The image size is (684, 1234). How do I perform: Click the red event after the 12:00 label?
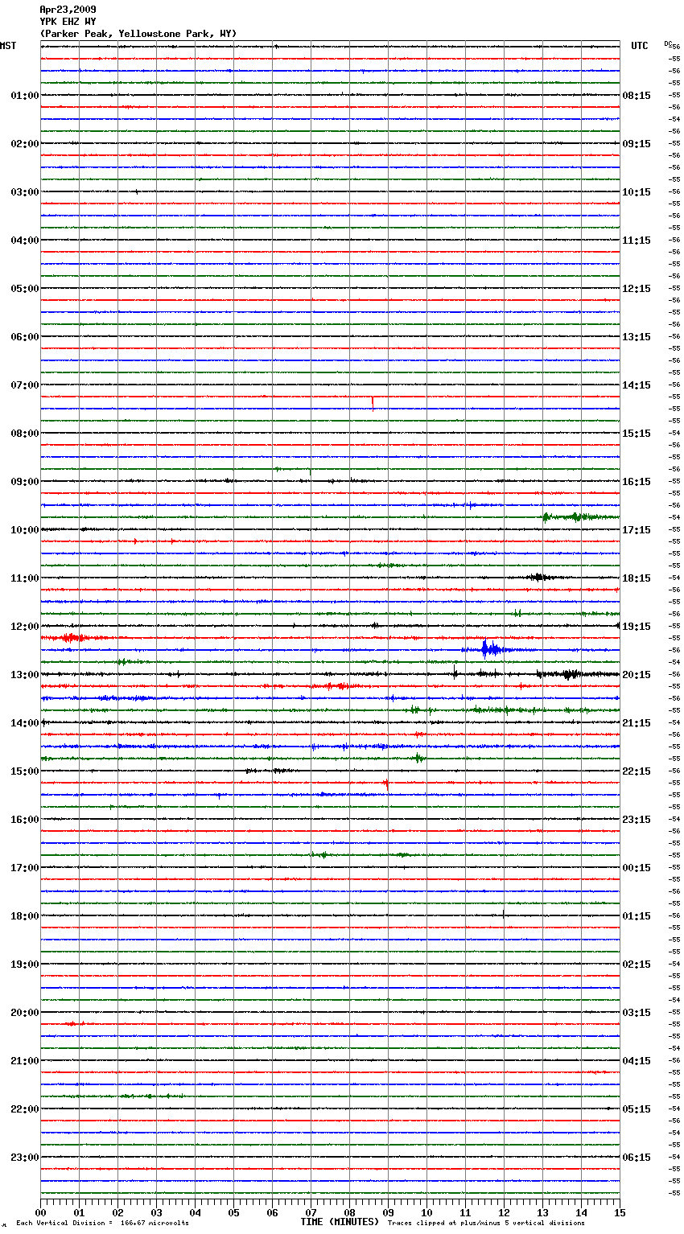(72, 638)
